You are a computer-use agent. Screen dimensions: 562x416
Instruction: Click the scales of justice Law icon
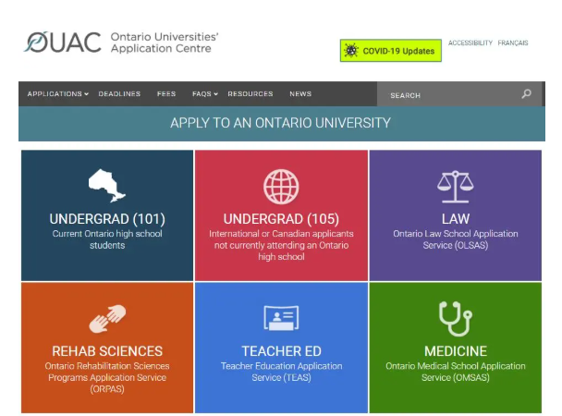[x=455, y=186]
